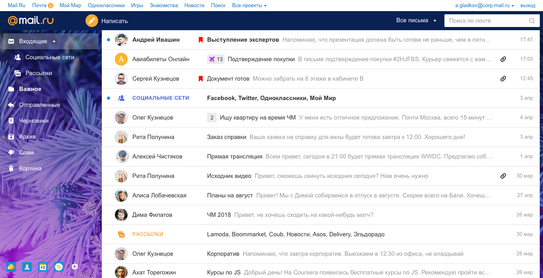Open the contacts icon at bottom left

pos(27,267)
